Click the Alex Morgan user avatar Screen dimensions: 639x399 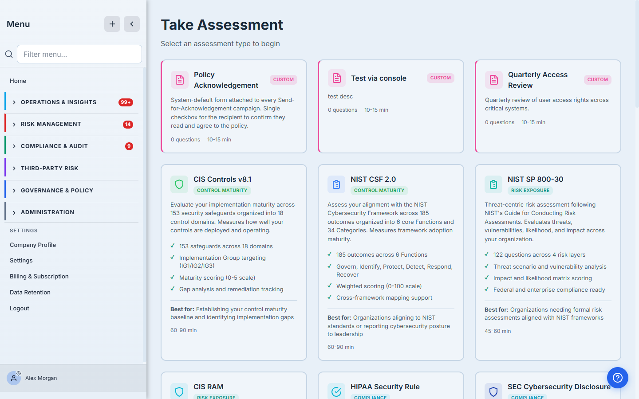point(14,378)
